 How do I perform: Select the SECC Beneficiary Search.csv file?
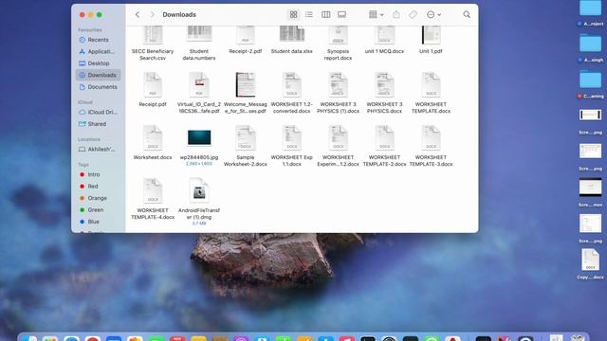pos(153,44)
